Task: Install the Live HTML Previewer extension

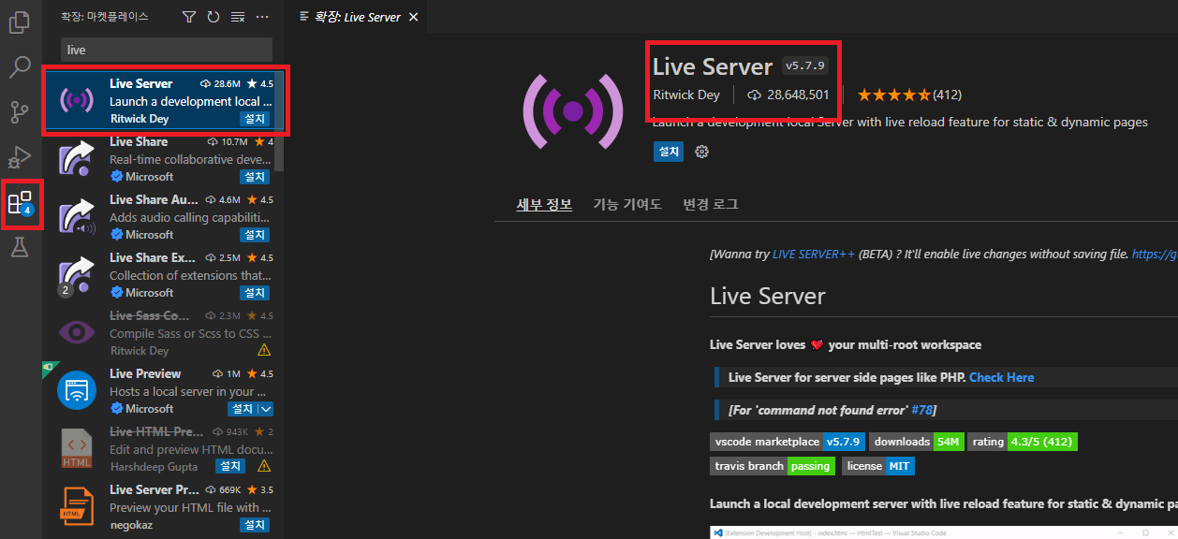Action: [x=230, y=466]
